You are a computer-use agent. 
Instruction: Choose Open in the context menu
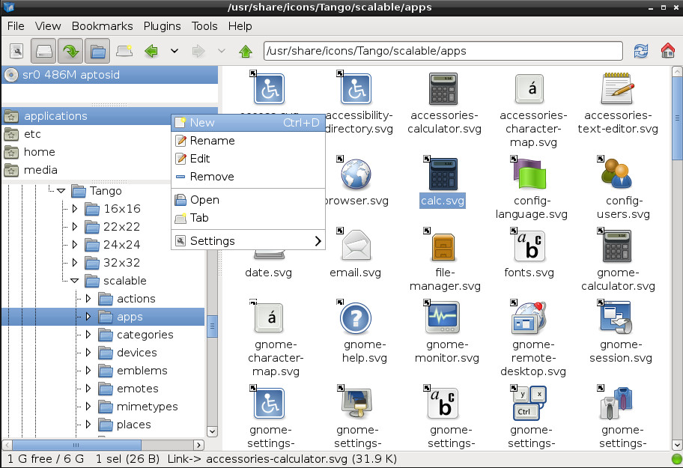pos(249,200)
